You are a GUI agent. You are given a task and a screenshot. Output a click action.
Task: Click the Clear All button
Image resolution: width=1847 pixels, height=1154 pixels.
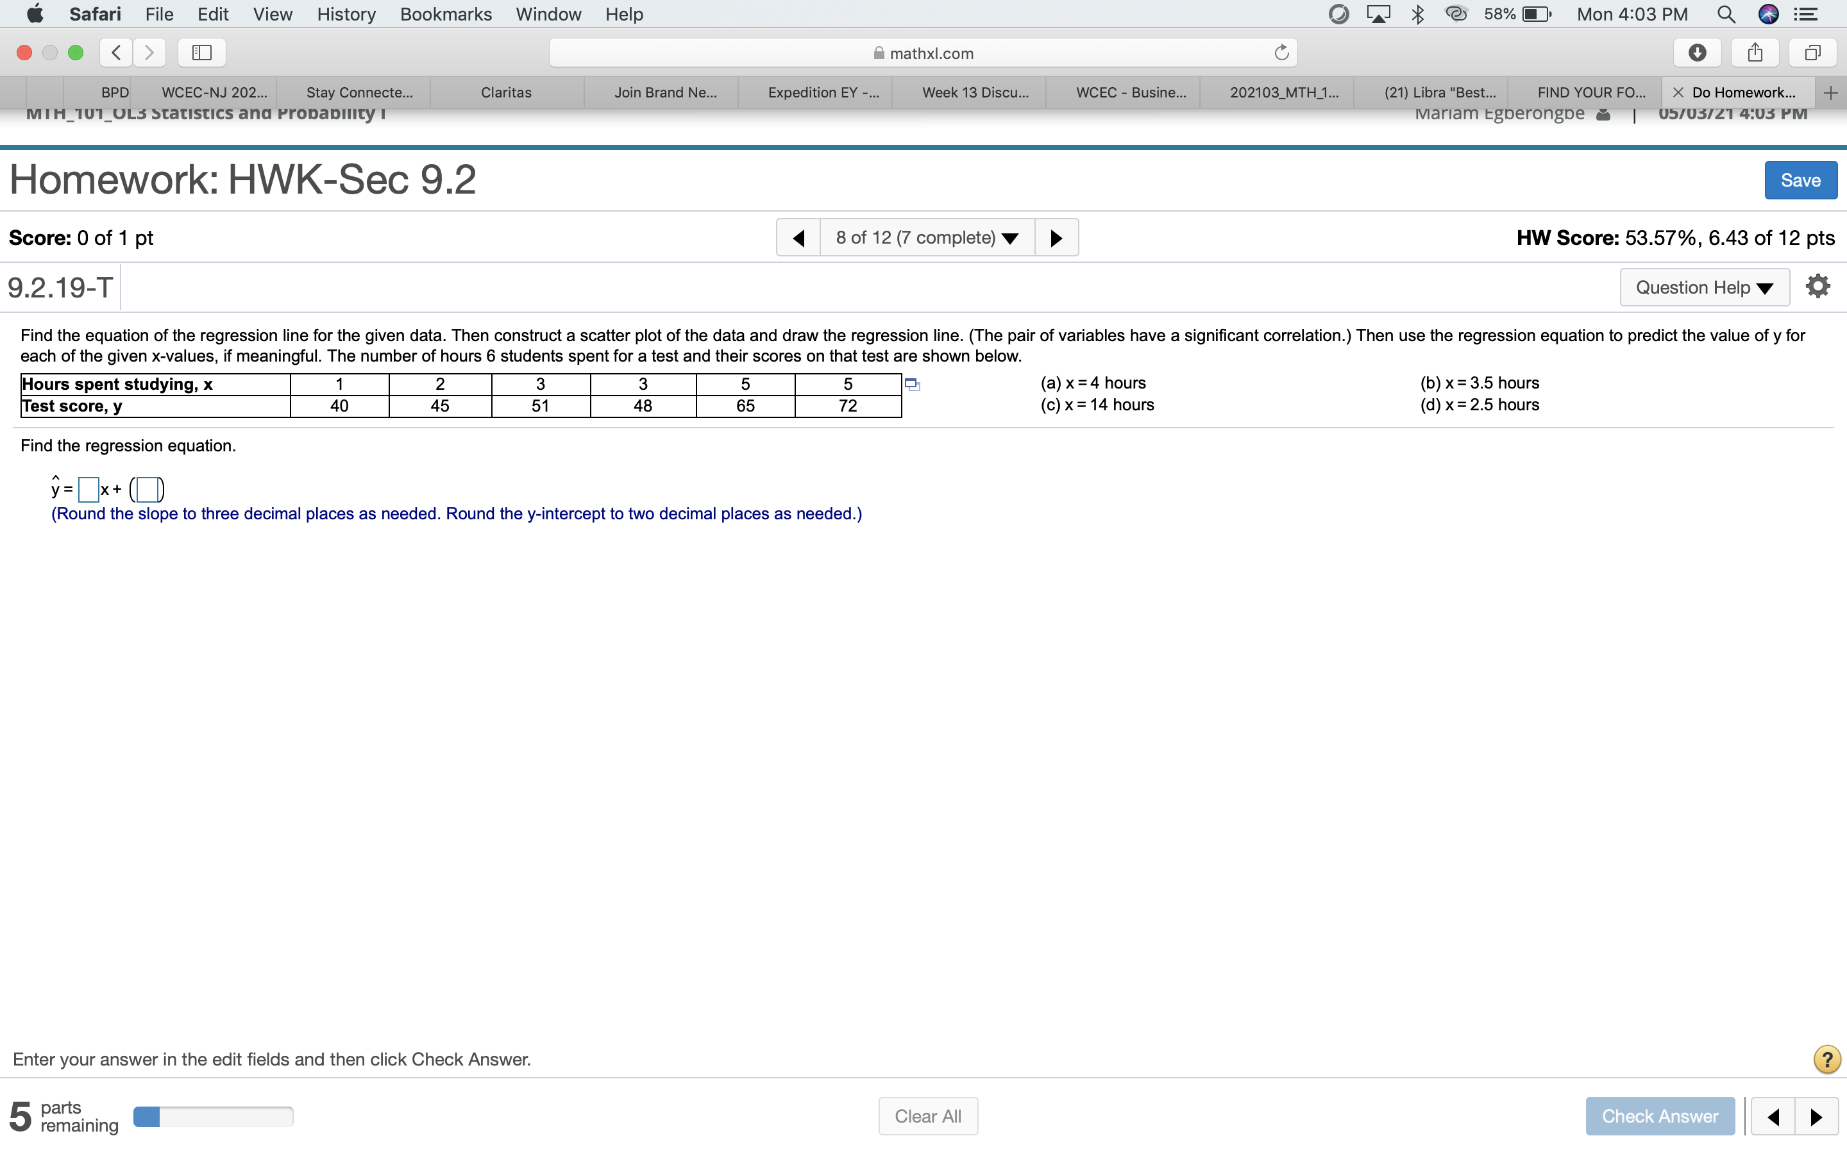tap(927, 1116)
